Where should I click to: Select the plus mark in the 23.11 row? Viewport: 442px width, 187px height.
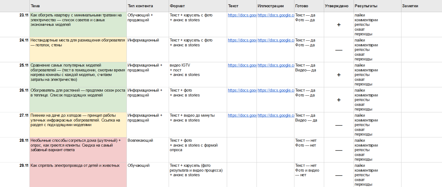click(339, 25)
